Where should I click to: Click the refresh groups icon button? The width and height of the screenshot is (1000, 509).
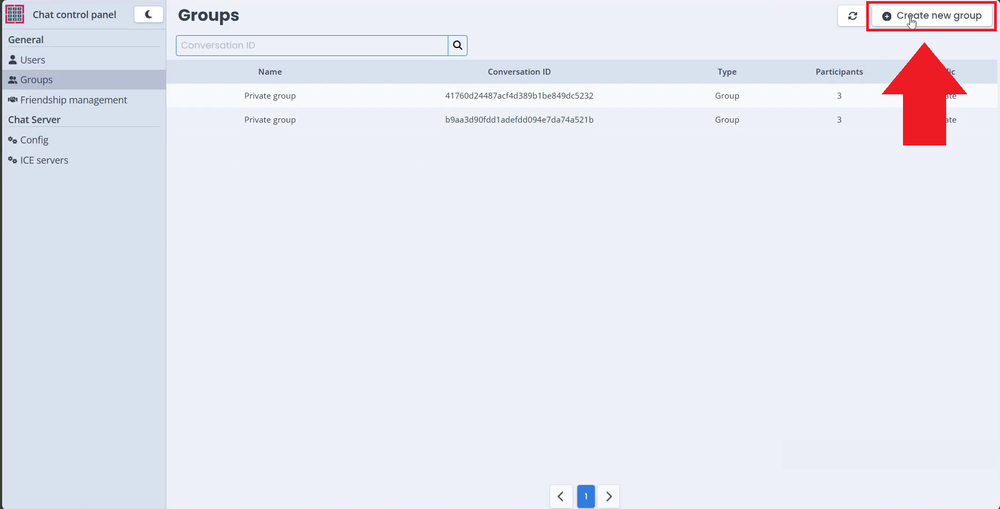[x=852, y=16]
